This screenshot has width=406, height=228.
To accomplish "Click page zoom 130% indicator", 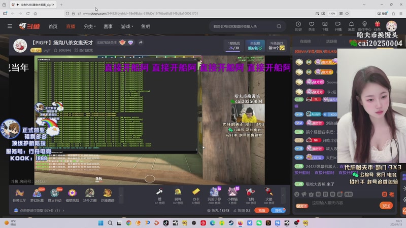I will (332, 14).
